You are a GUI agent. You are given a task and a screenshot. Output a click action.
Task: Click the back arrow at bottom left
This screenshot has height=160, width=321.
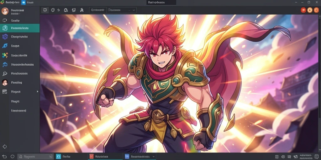(4, 157)
